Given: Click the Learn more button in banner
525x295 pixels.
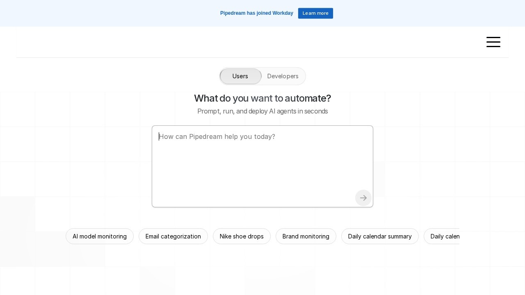Looking at the screenshot, I should tap(315, 13).
